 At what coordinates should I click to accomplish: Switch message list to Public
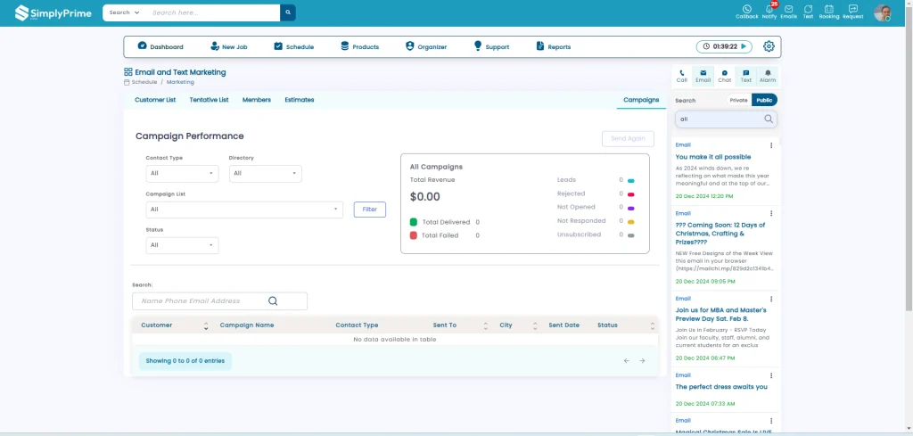(764, 100)
